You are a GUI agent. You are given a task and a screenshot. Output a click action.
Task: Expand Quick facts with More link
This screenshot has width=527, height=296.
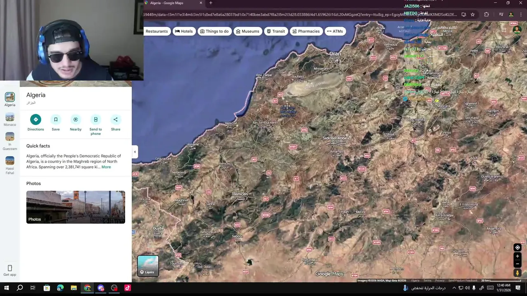[106, 167]
